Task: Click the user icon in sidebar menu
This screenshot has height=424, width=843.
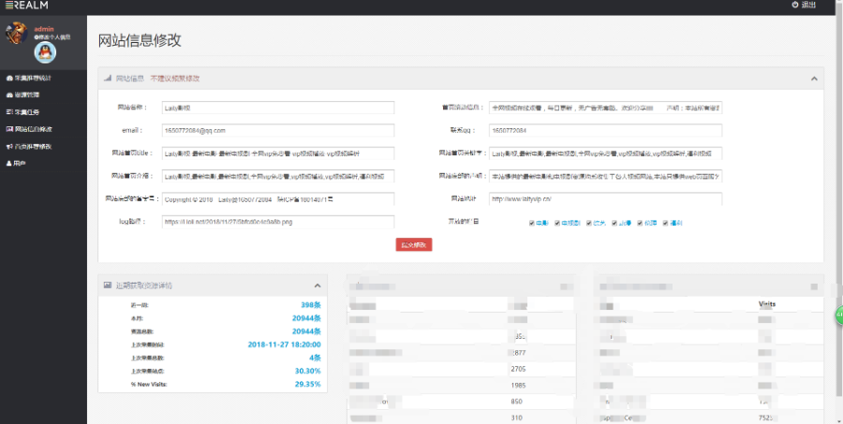Action: click(x=9, y=163)
